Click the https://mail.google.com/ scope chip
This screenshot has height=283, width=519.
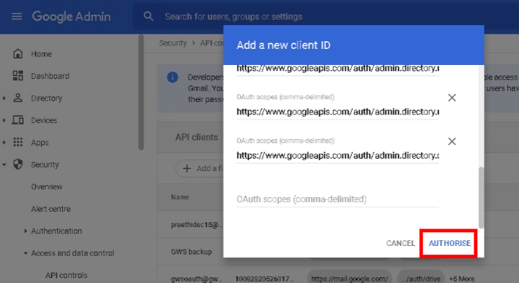349,279
